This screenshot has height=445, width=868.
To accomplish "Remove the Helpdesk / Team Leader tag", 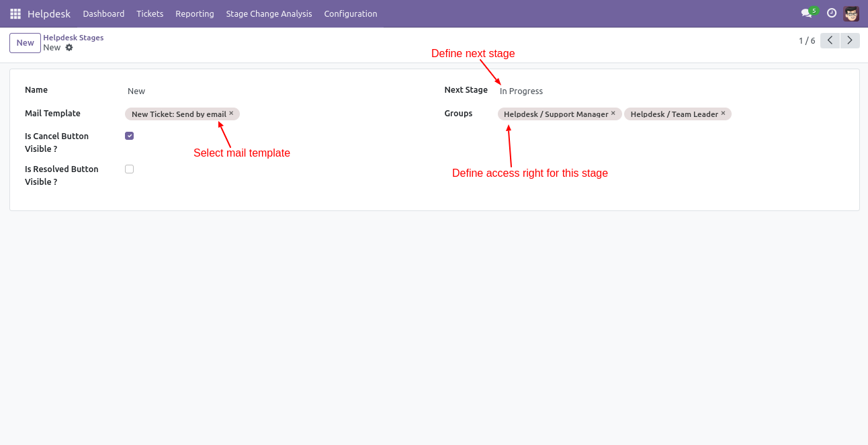I will [723, 114].
